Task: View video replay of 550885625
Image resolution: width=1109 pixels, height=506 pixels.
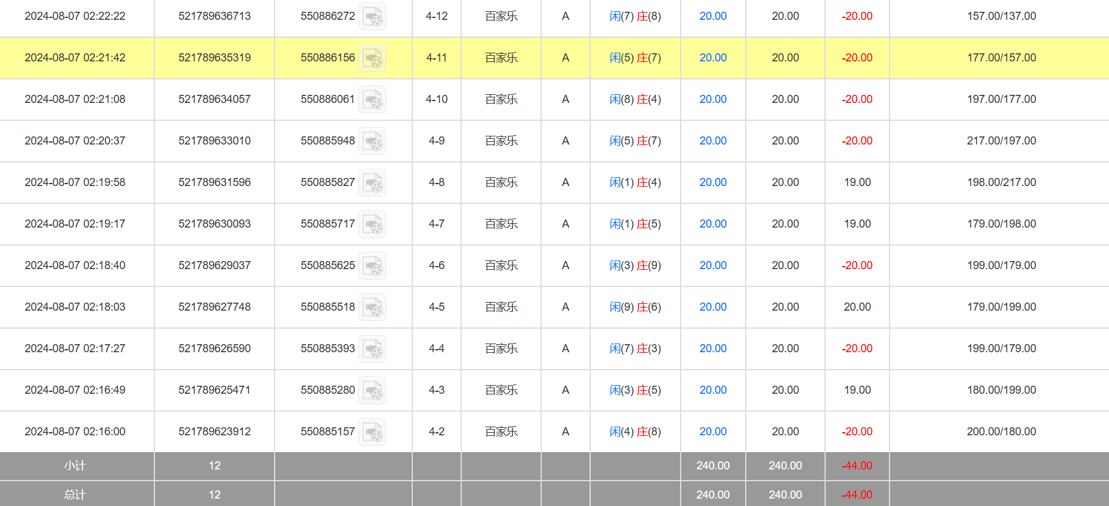Action: (x=373, y=266)
